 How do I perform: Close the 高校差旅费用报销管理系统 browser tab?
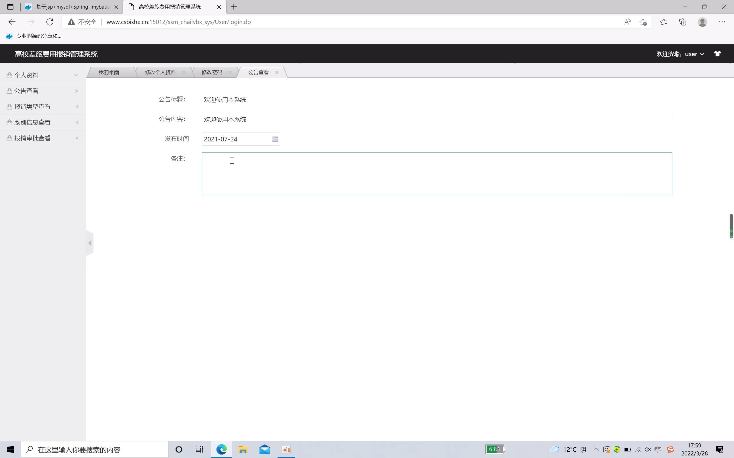tap(219, 7)
